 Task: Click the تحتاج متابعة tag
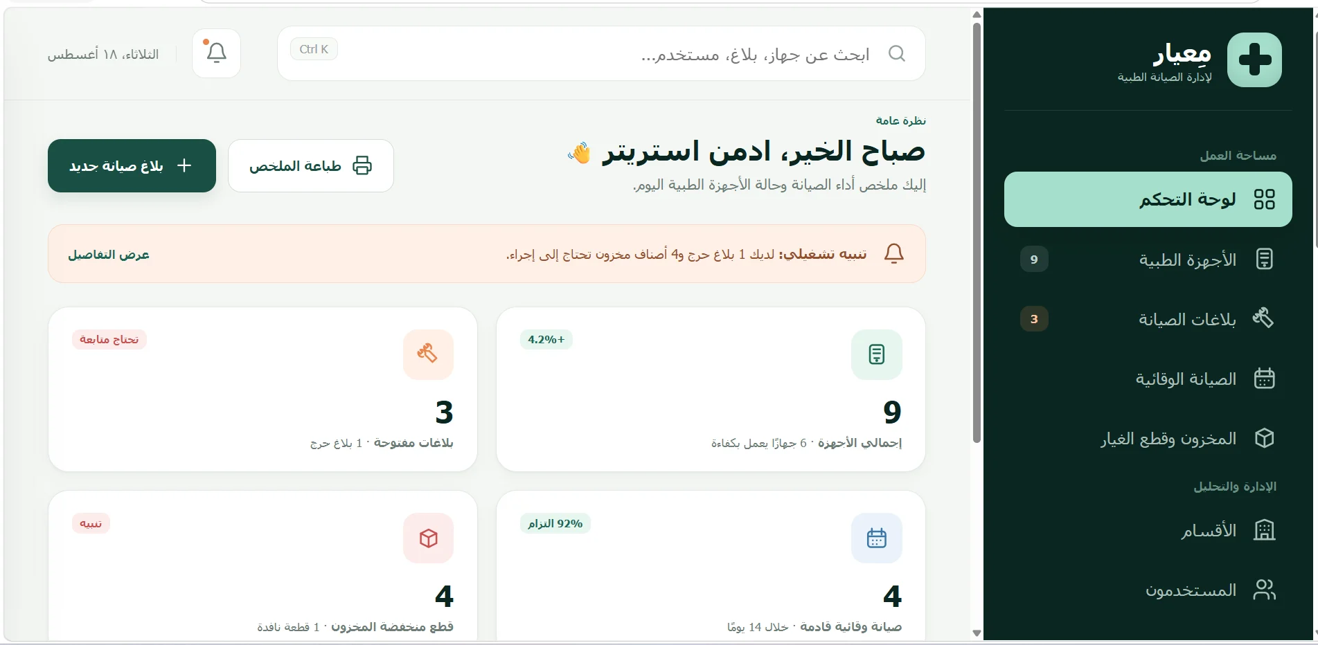tap(109, 339)
